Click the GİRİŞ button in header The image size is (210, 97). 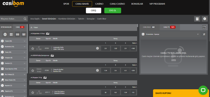click(93, 10)
